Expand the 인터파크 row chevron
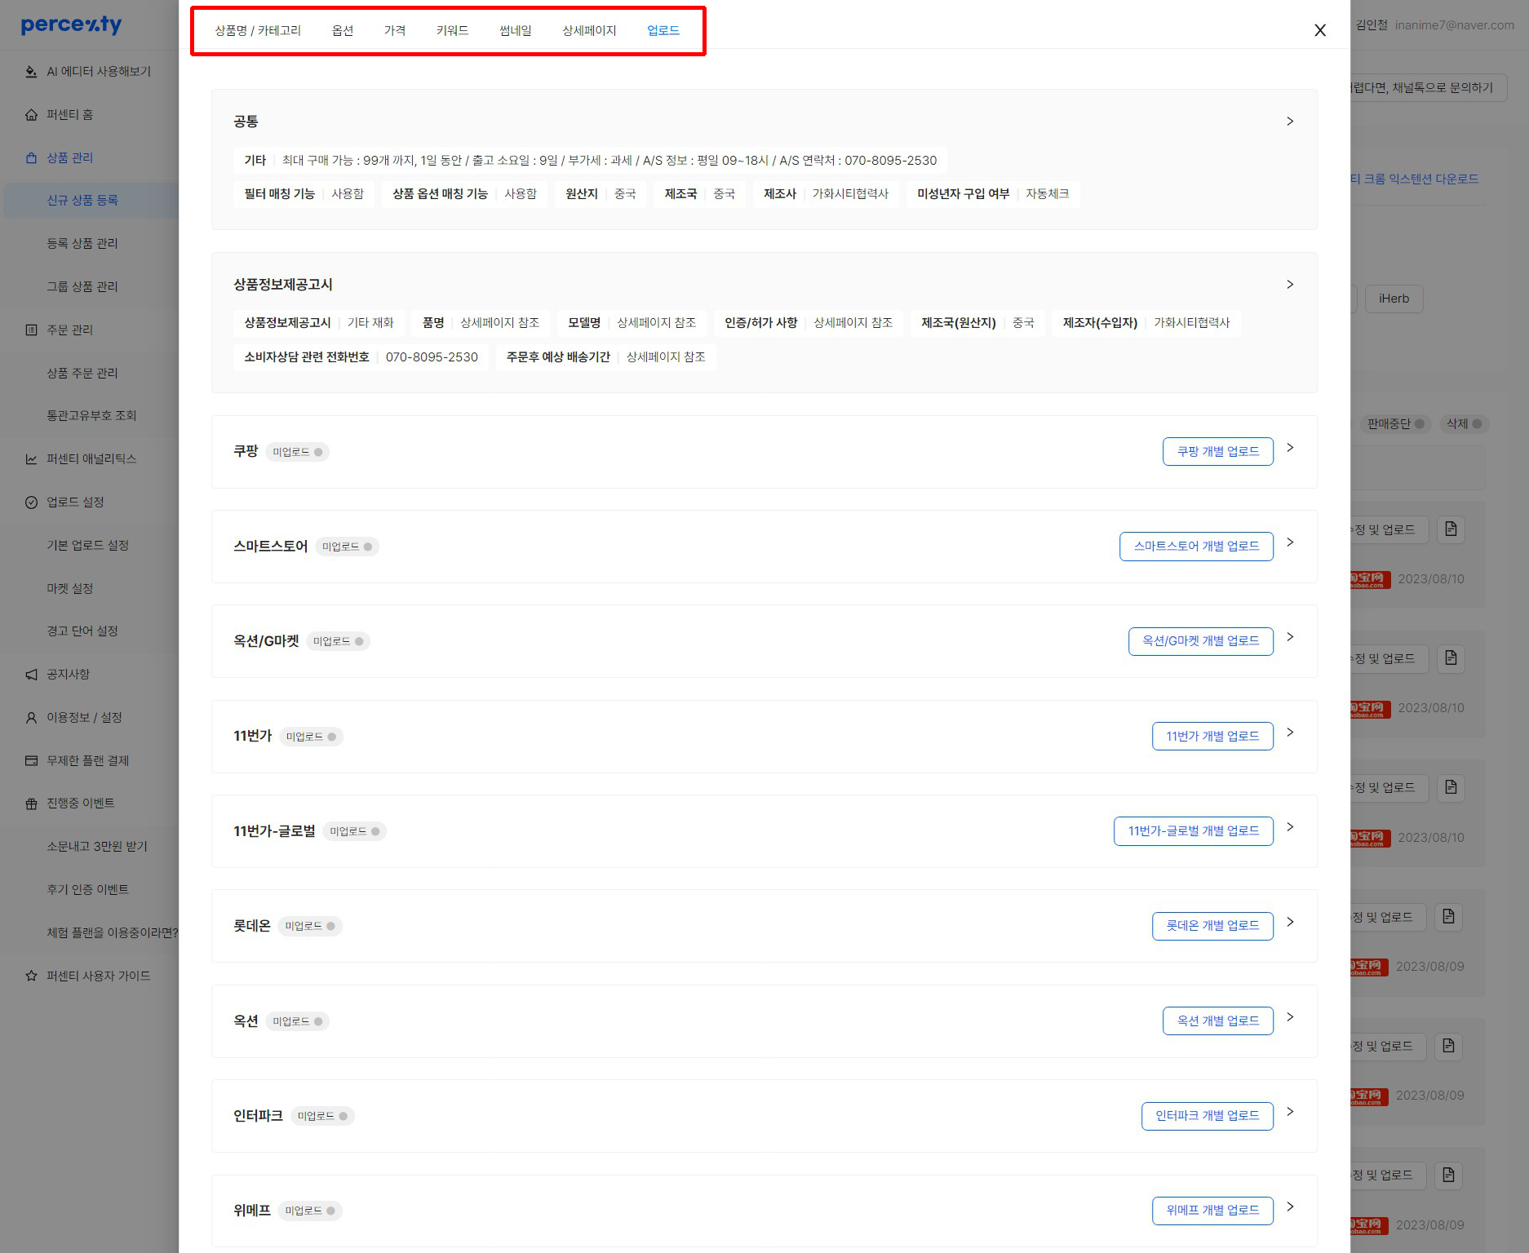The height and width of the screenshot is (1253, 1529). click(1290, 1112)
